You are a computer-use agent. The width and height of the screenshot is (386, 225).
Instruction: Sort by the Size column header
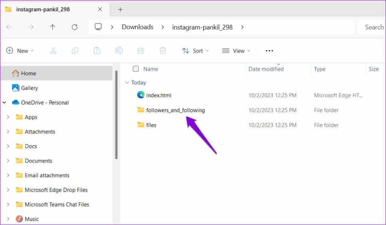pos(374,69)
